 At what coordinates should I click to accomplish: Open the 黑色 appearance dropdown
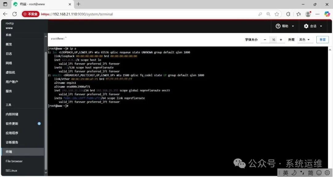tap(305, 40)
